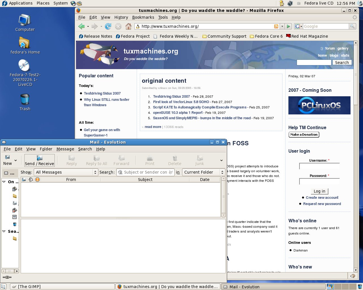Open the Bookmarks menu in Firefox
This screenshot has height=290, width=363.
coord(143,17)
